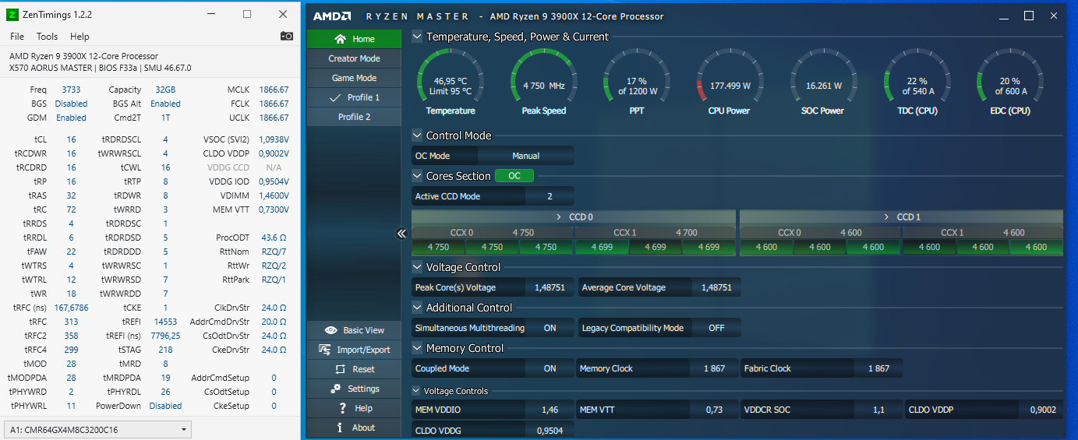Screen dimensions: 1078x440
Task: Open the Settings sidebar entry
Action: (354, 389)
